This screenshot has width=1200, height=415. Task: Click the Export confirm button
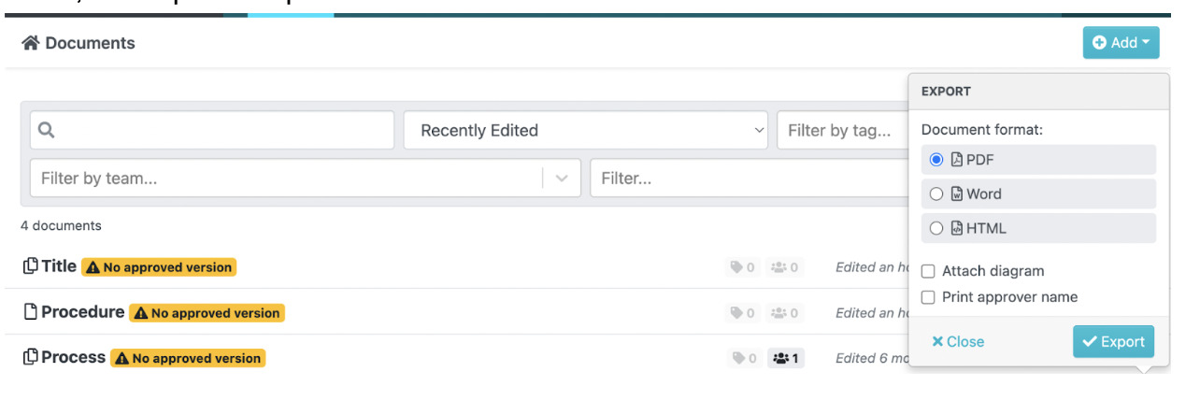[1113, 342]
